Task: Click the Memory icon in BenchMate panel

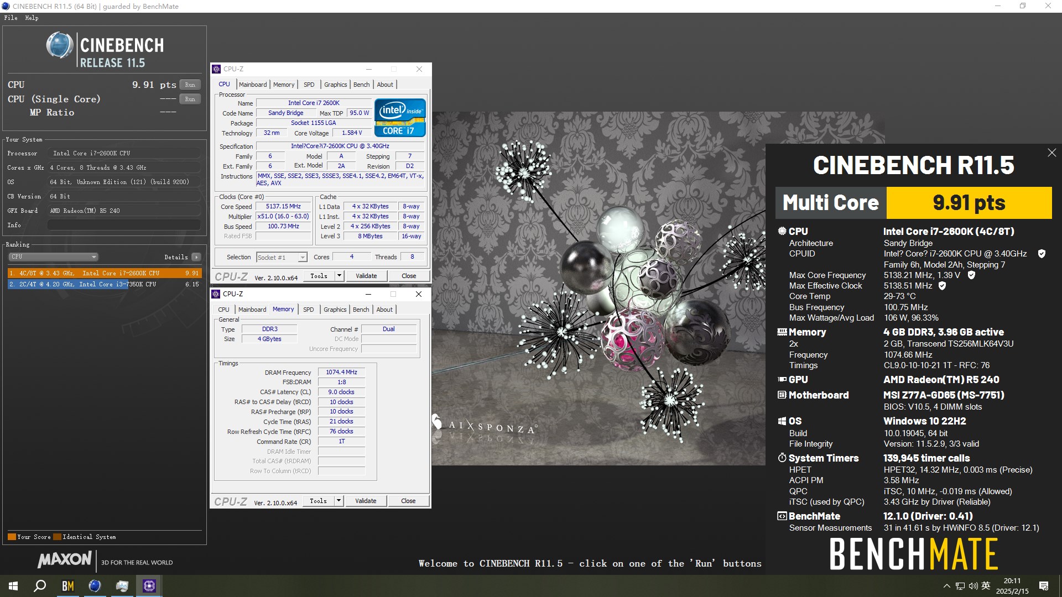Action: [x=782, y=332]
